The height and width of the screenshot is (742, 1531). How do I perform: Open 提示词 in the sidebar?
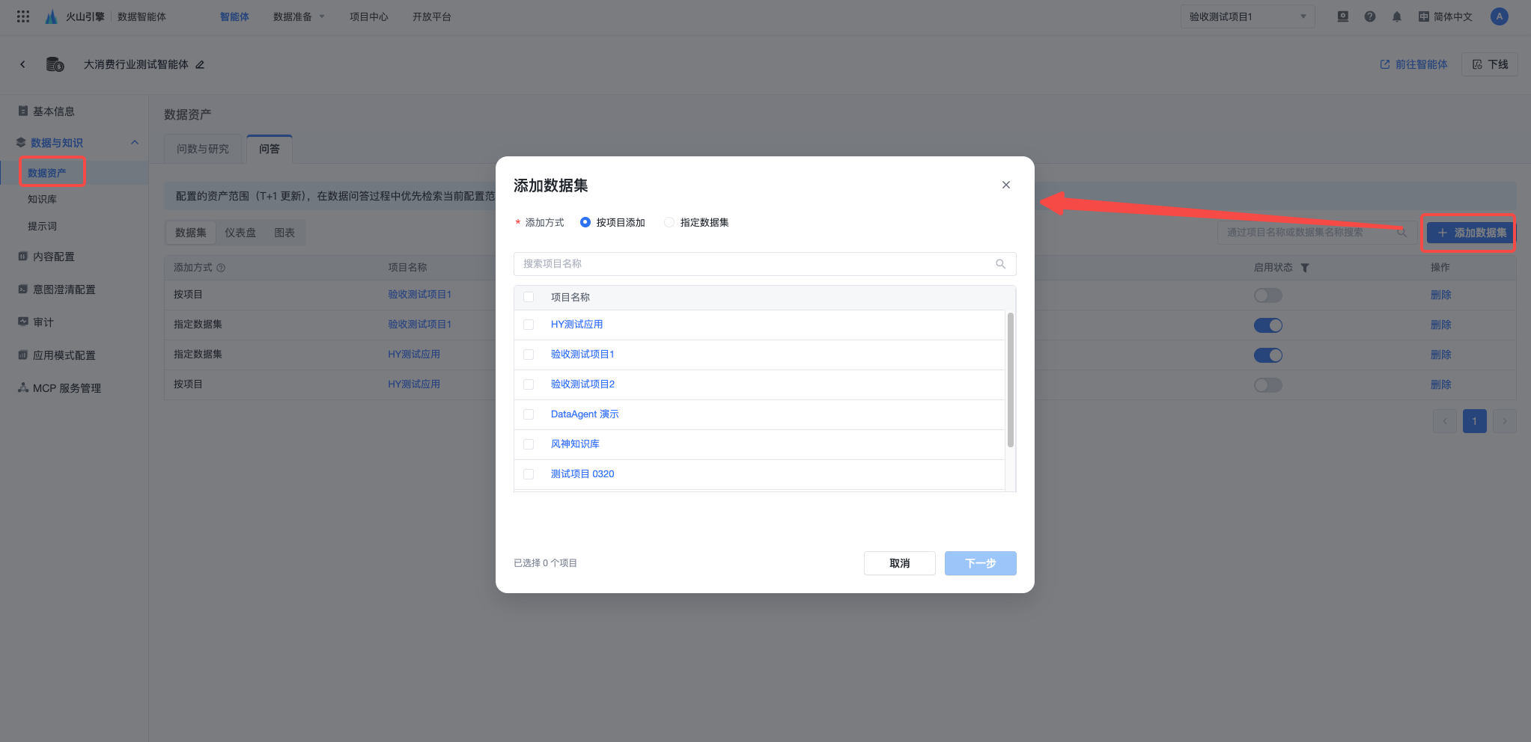point(43,226)
